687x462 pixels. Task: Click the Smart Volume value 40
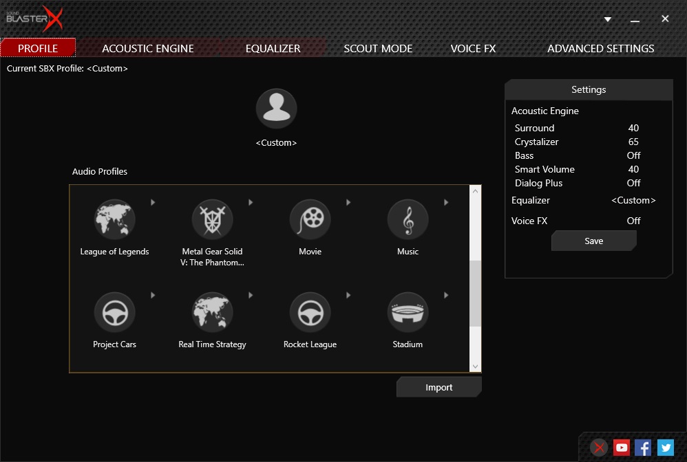coord(633,169)
